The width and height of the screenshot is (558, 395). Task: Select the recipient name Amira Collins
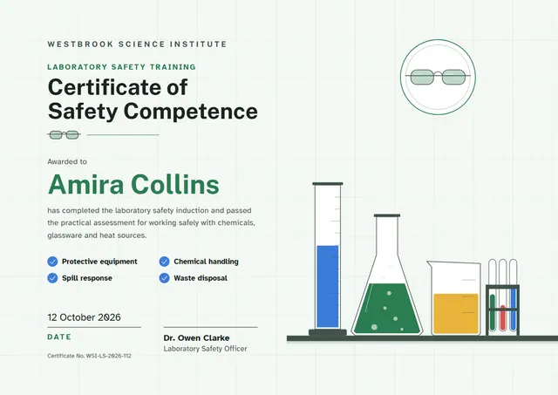(x=133, y=184)
